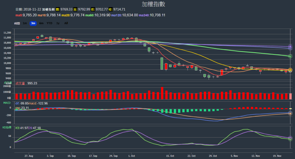The width and height of the screenshot is (295, 159).
Task: Click the KD indicator endpoint marker
Action: point(290,139)
